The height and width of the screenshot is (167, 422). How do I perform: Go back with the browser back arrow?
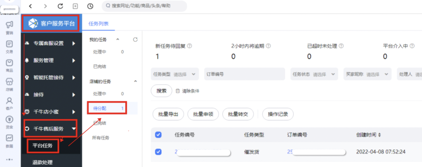[30, 6]
